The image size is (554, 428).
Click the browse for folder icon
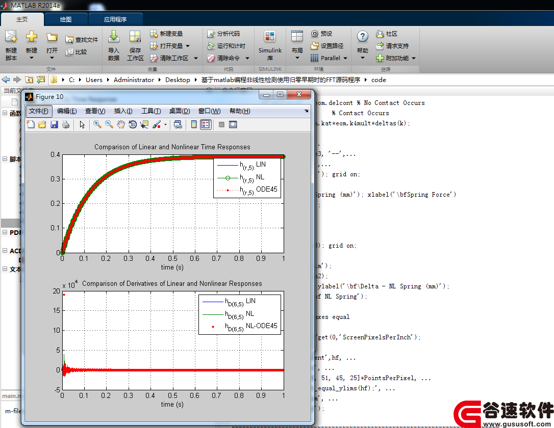pyautogui.click(x=41, y=80)
